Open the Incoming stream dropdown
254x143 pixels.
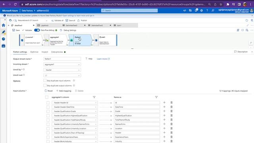coord(62,64)
